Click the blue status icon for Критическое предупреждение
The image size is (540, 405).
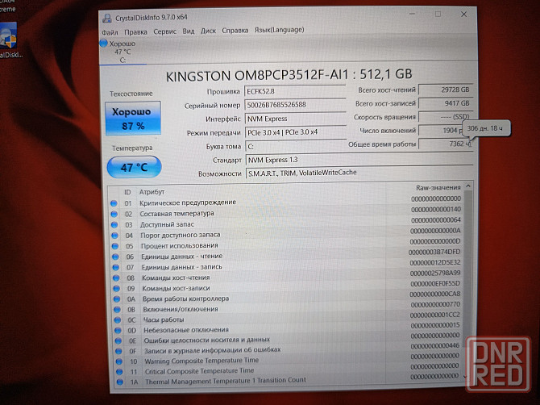coord(114,203)
